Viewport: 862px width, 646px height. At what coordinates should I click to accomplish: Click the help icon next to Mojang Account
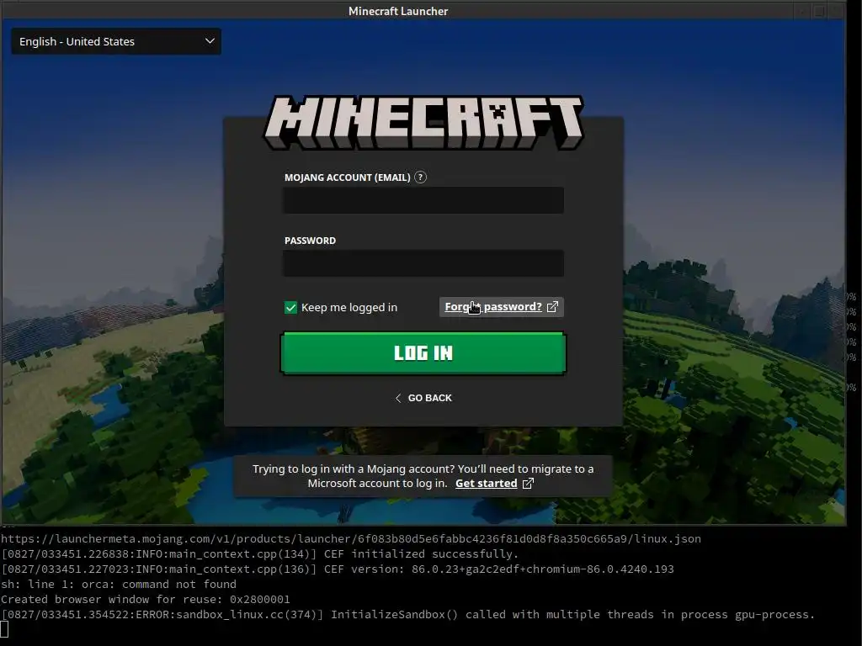tap(420, 177)
